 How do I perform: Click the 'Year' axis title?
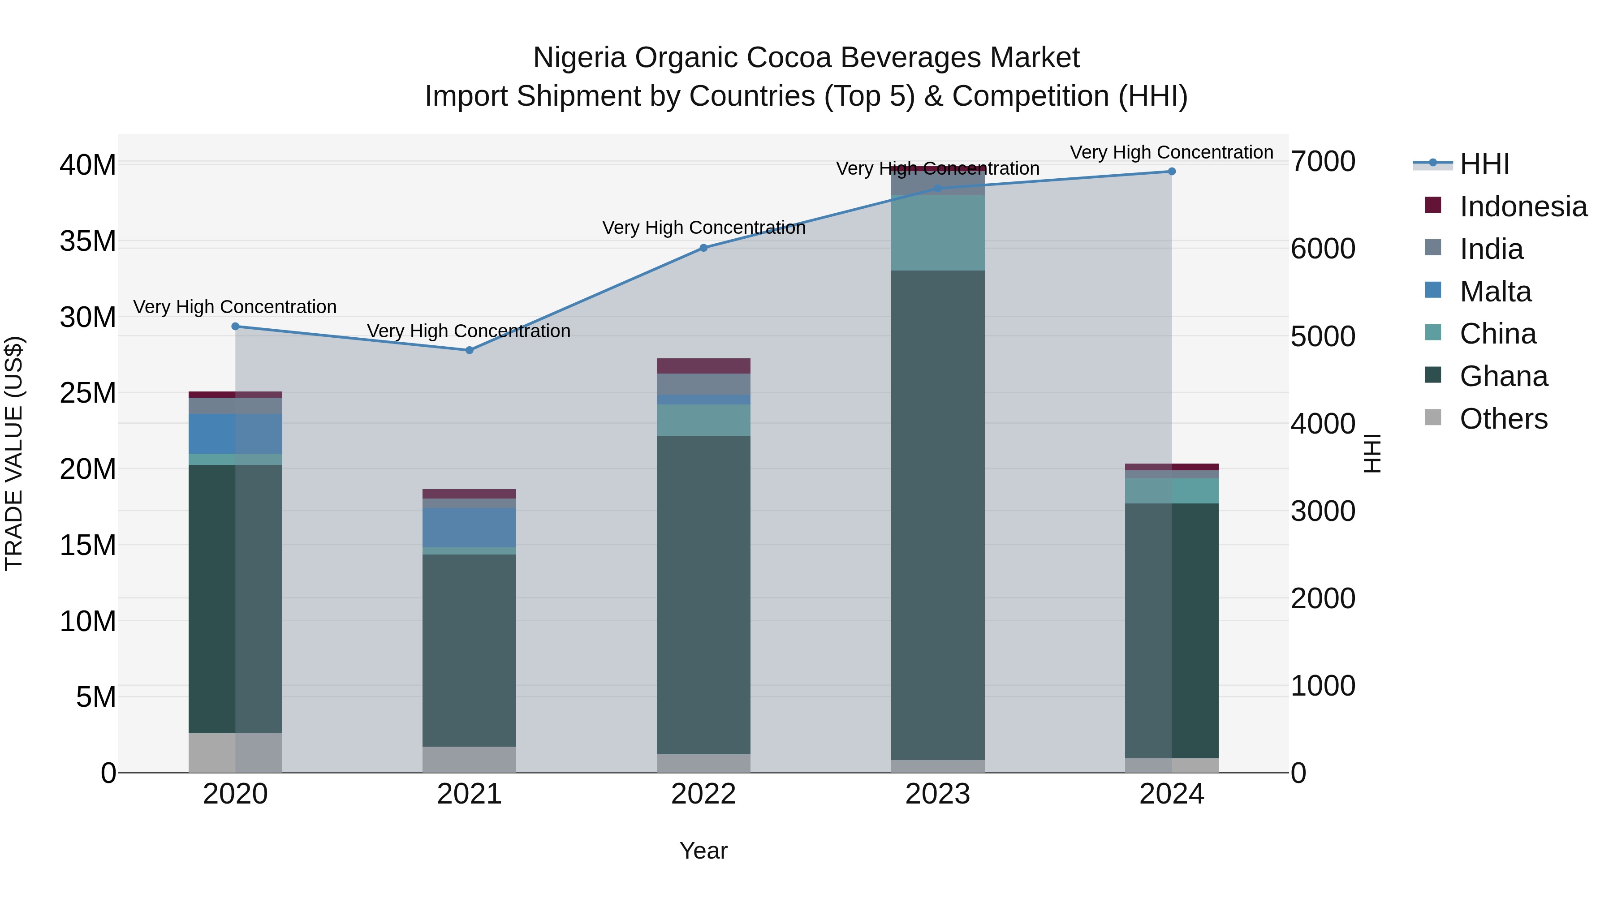[x=703, y=851]
